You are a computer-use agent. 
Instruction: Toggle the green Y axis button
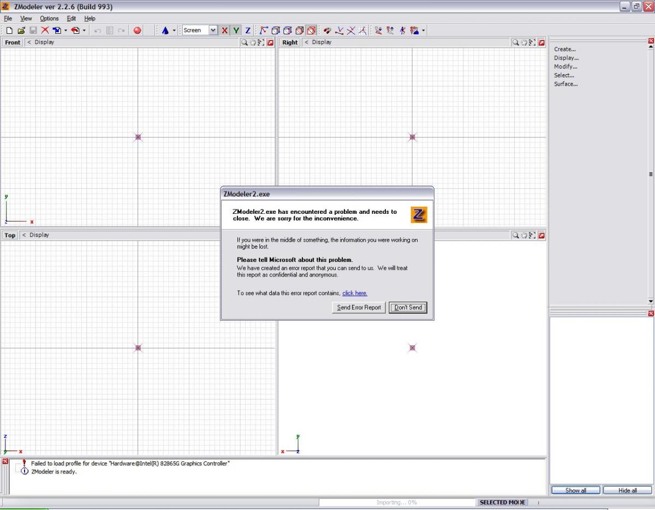point(236,31)
